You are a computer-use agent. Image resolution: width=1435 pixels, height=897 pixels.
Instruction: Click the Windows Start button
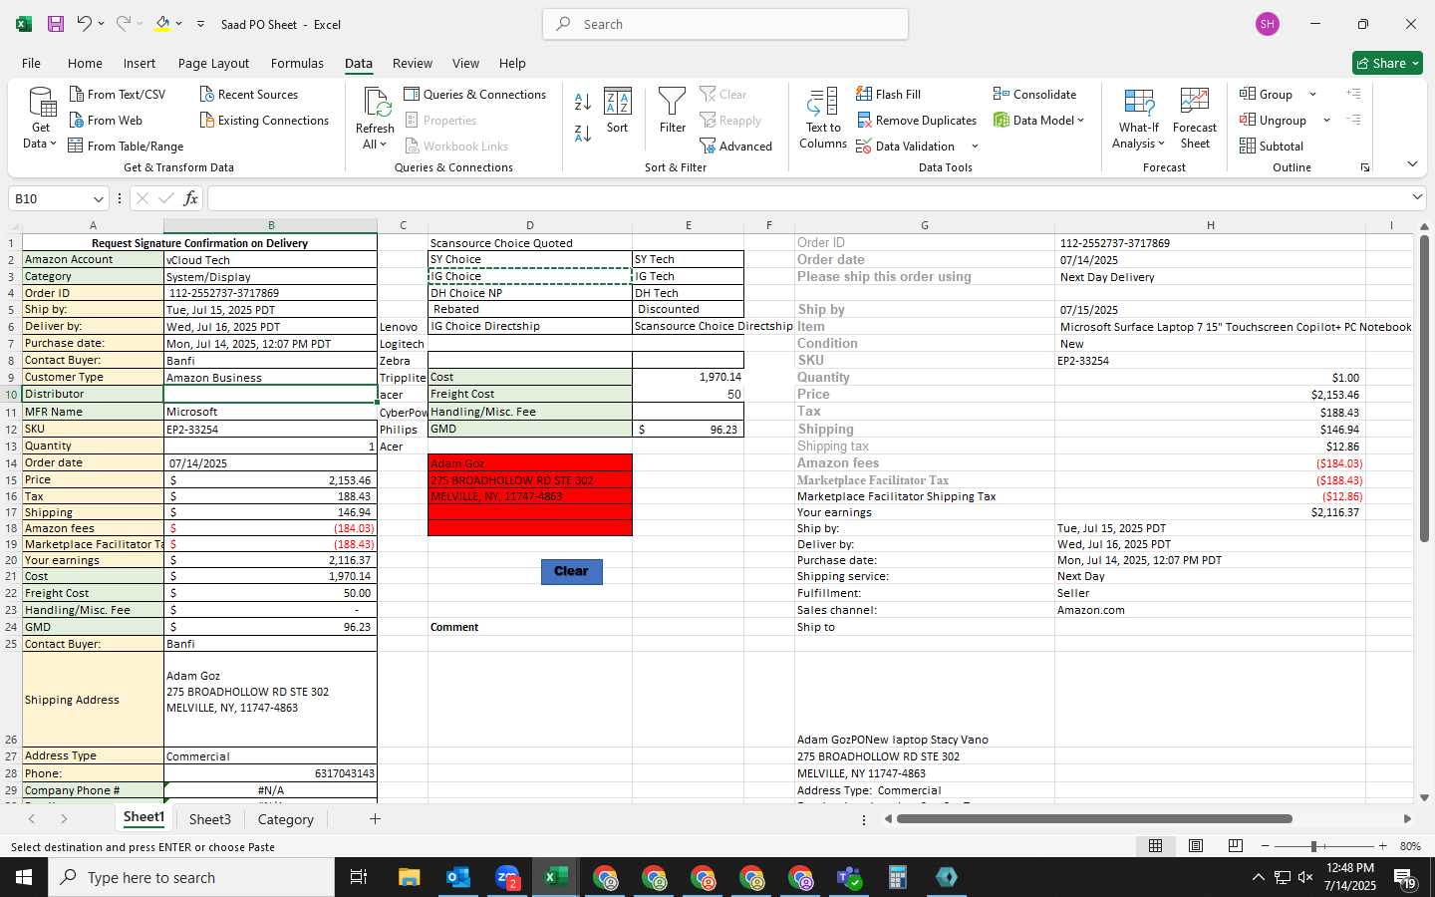tap(24, 877)
